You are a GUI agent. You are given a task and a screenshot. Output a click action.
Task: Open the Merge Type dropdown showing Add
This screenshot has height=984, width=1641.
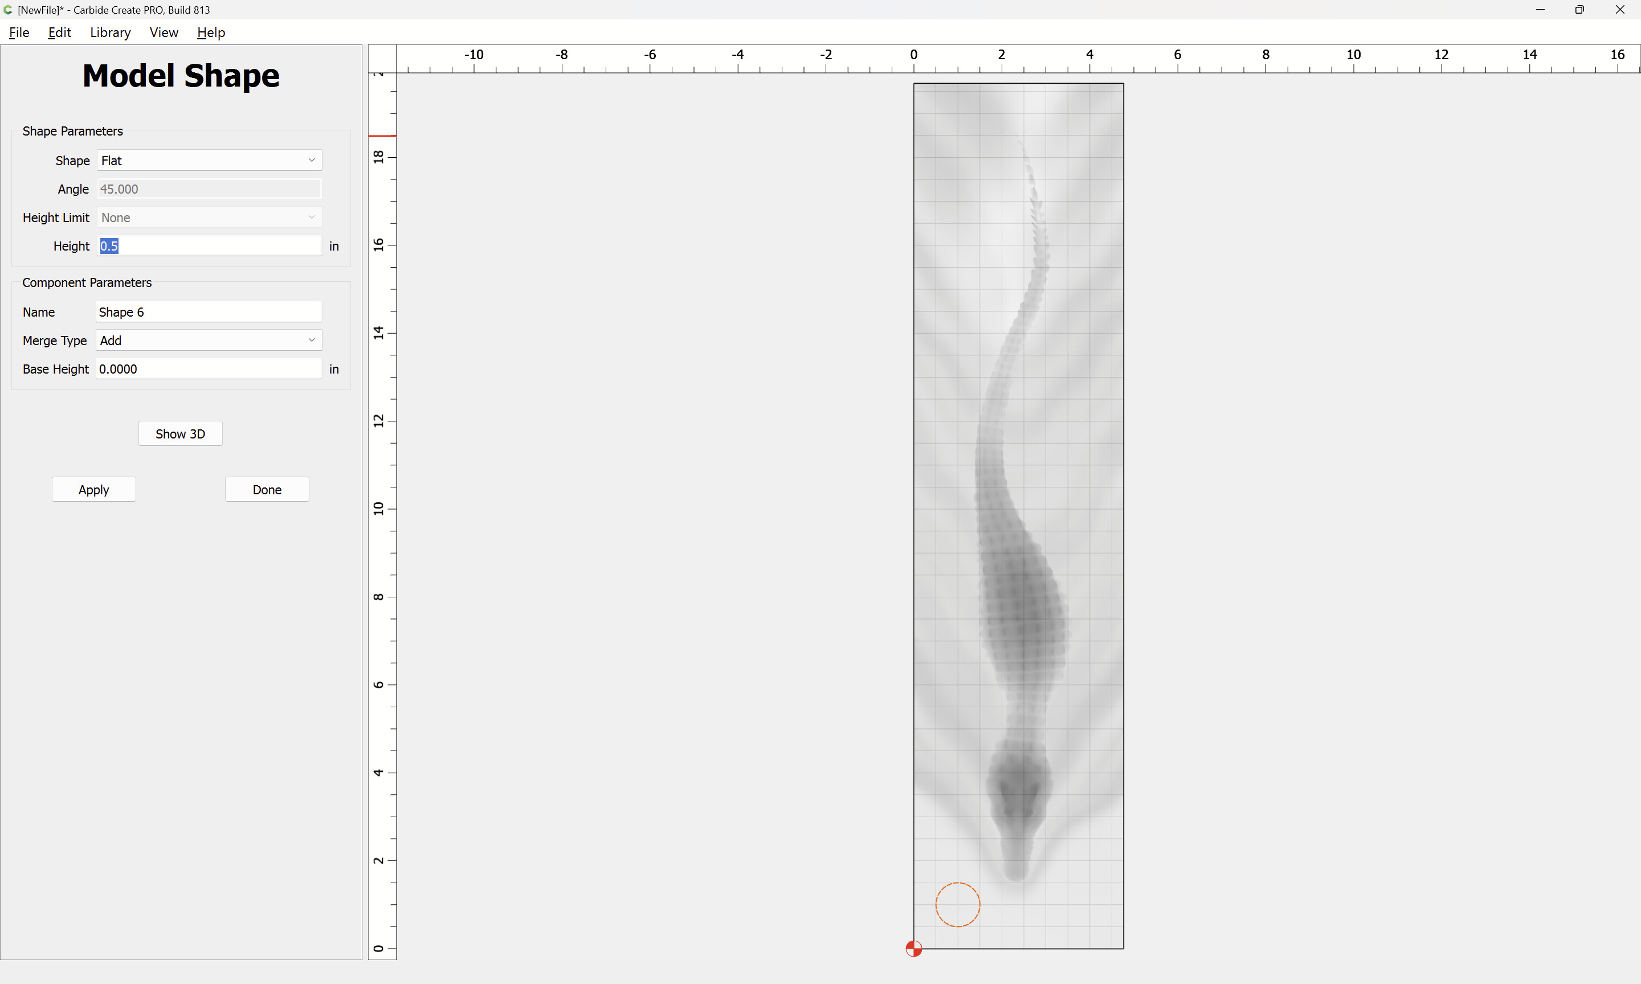click(x=209, y=340)
